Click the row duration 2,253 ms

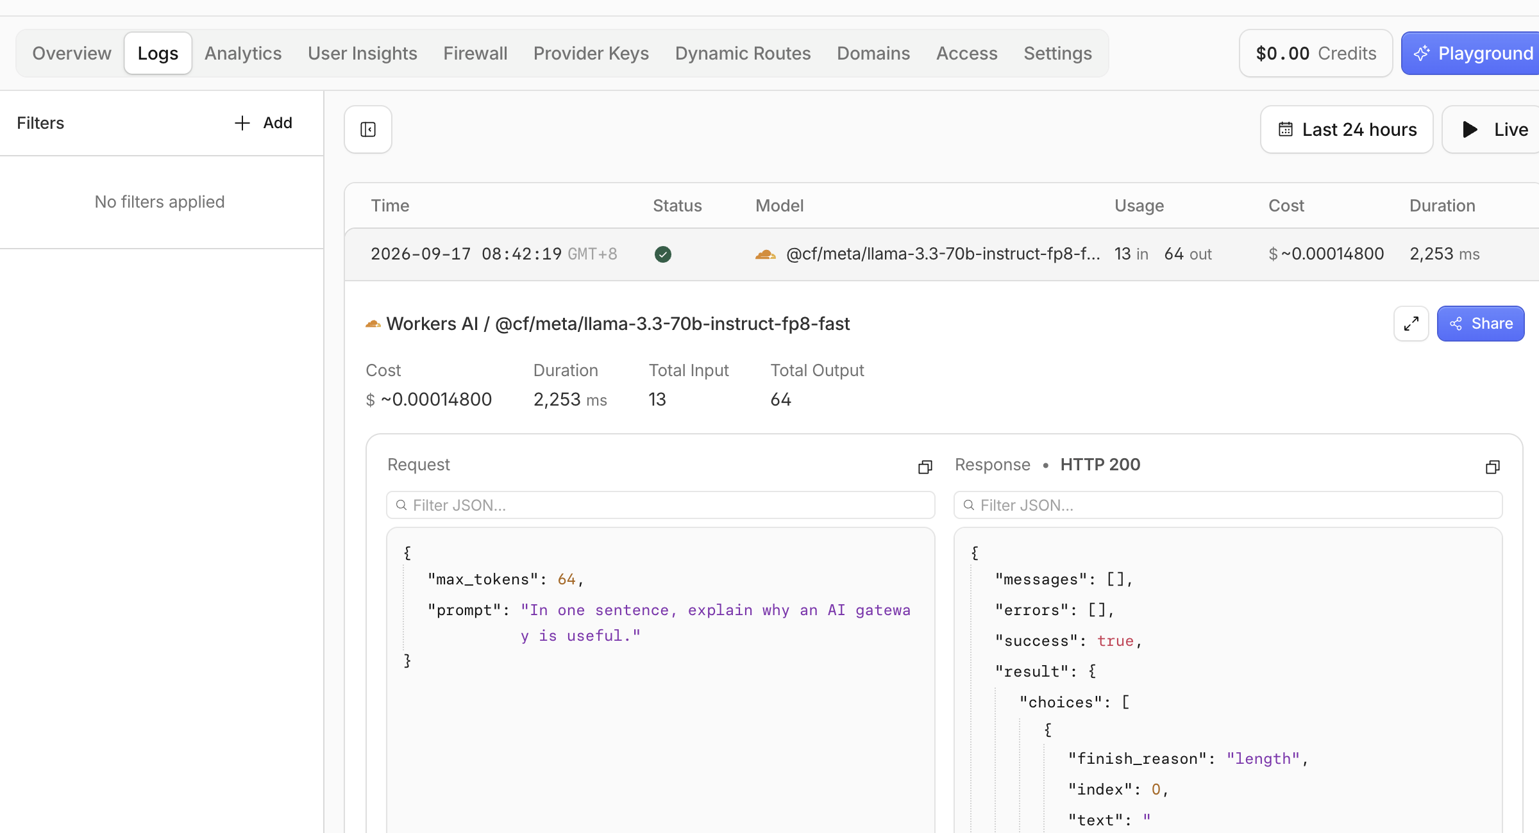(x=1444, y=254)
